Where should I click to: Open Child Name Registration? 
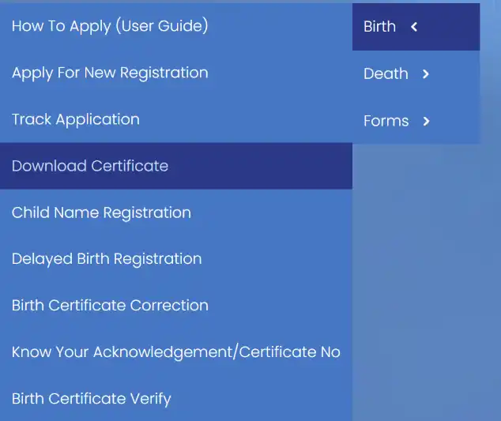point(176,212)
